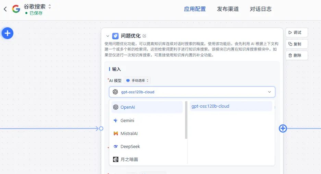
Task: Add a node with the blue plus button
Action: [8, 33]
